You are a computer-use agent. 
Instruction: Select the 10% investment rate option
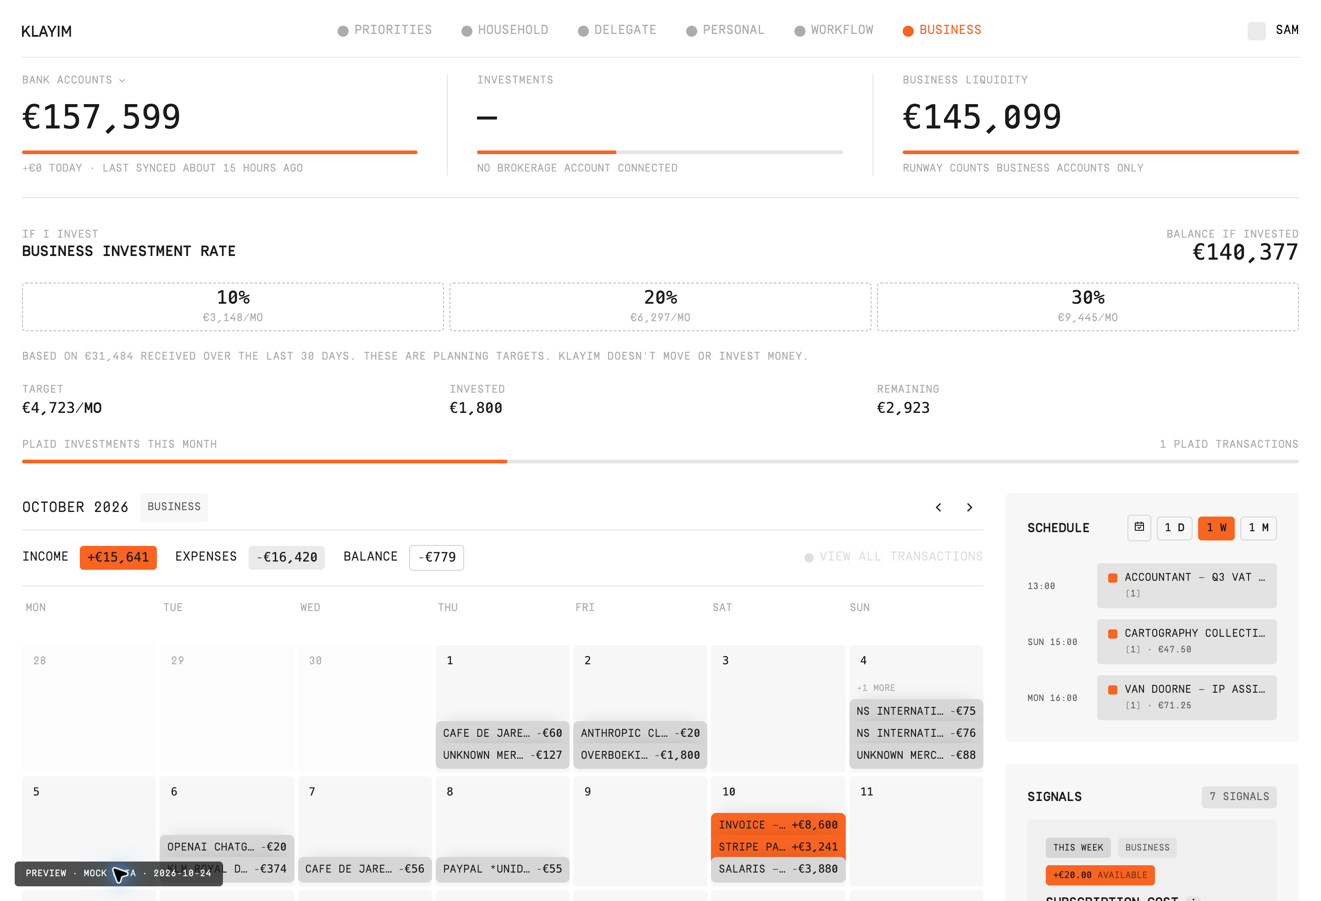[x=233, y=307]
